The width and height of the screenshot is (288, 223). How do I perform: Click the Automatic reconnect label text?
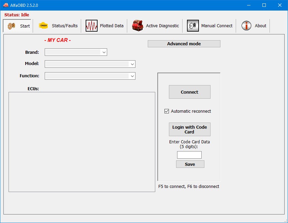(x=191, y=111)
